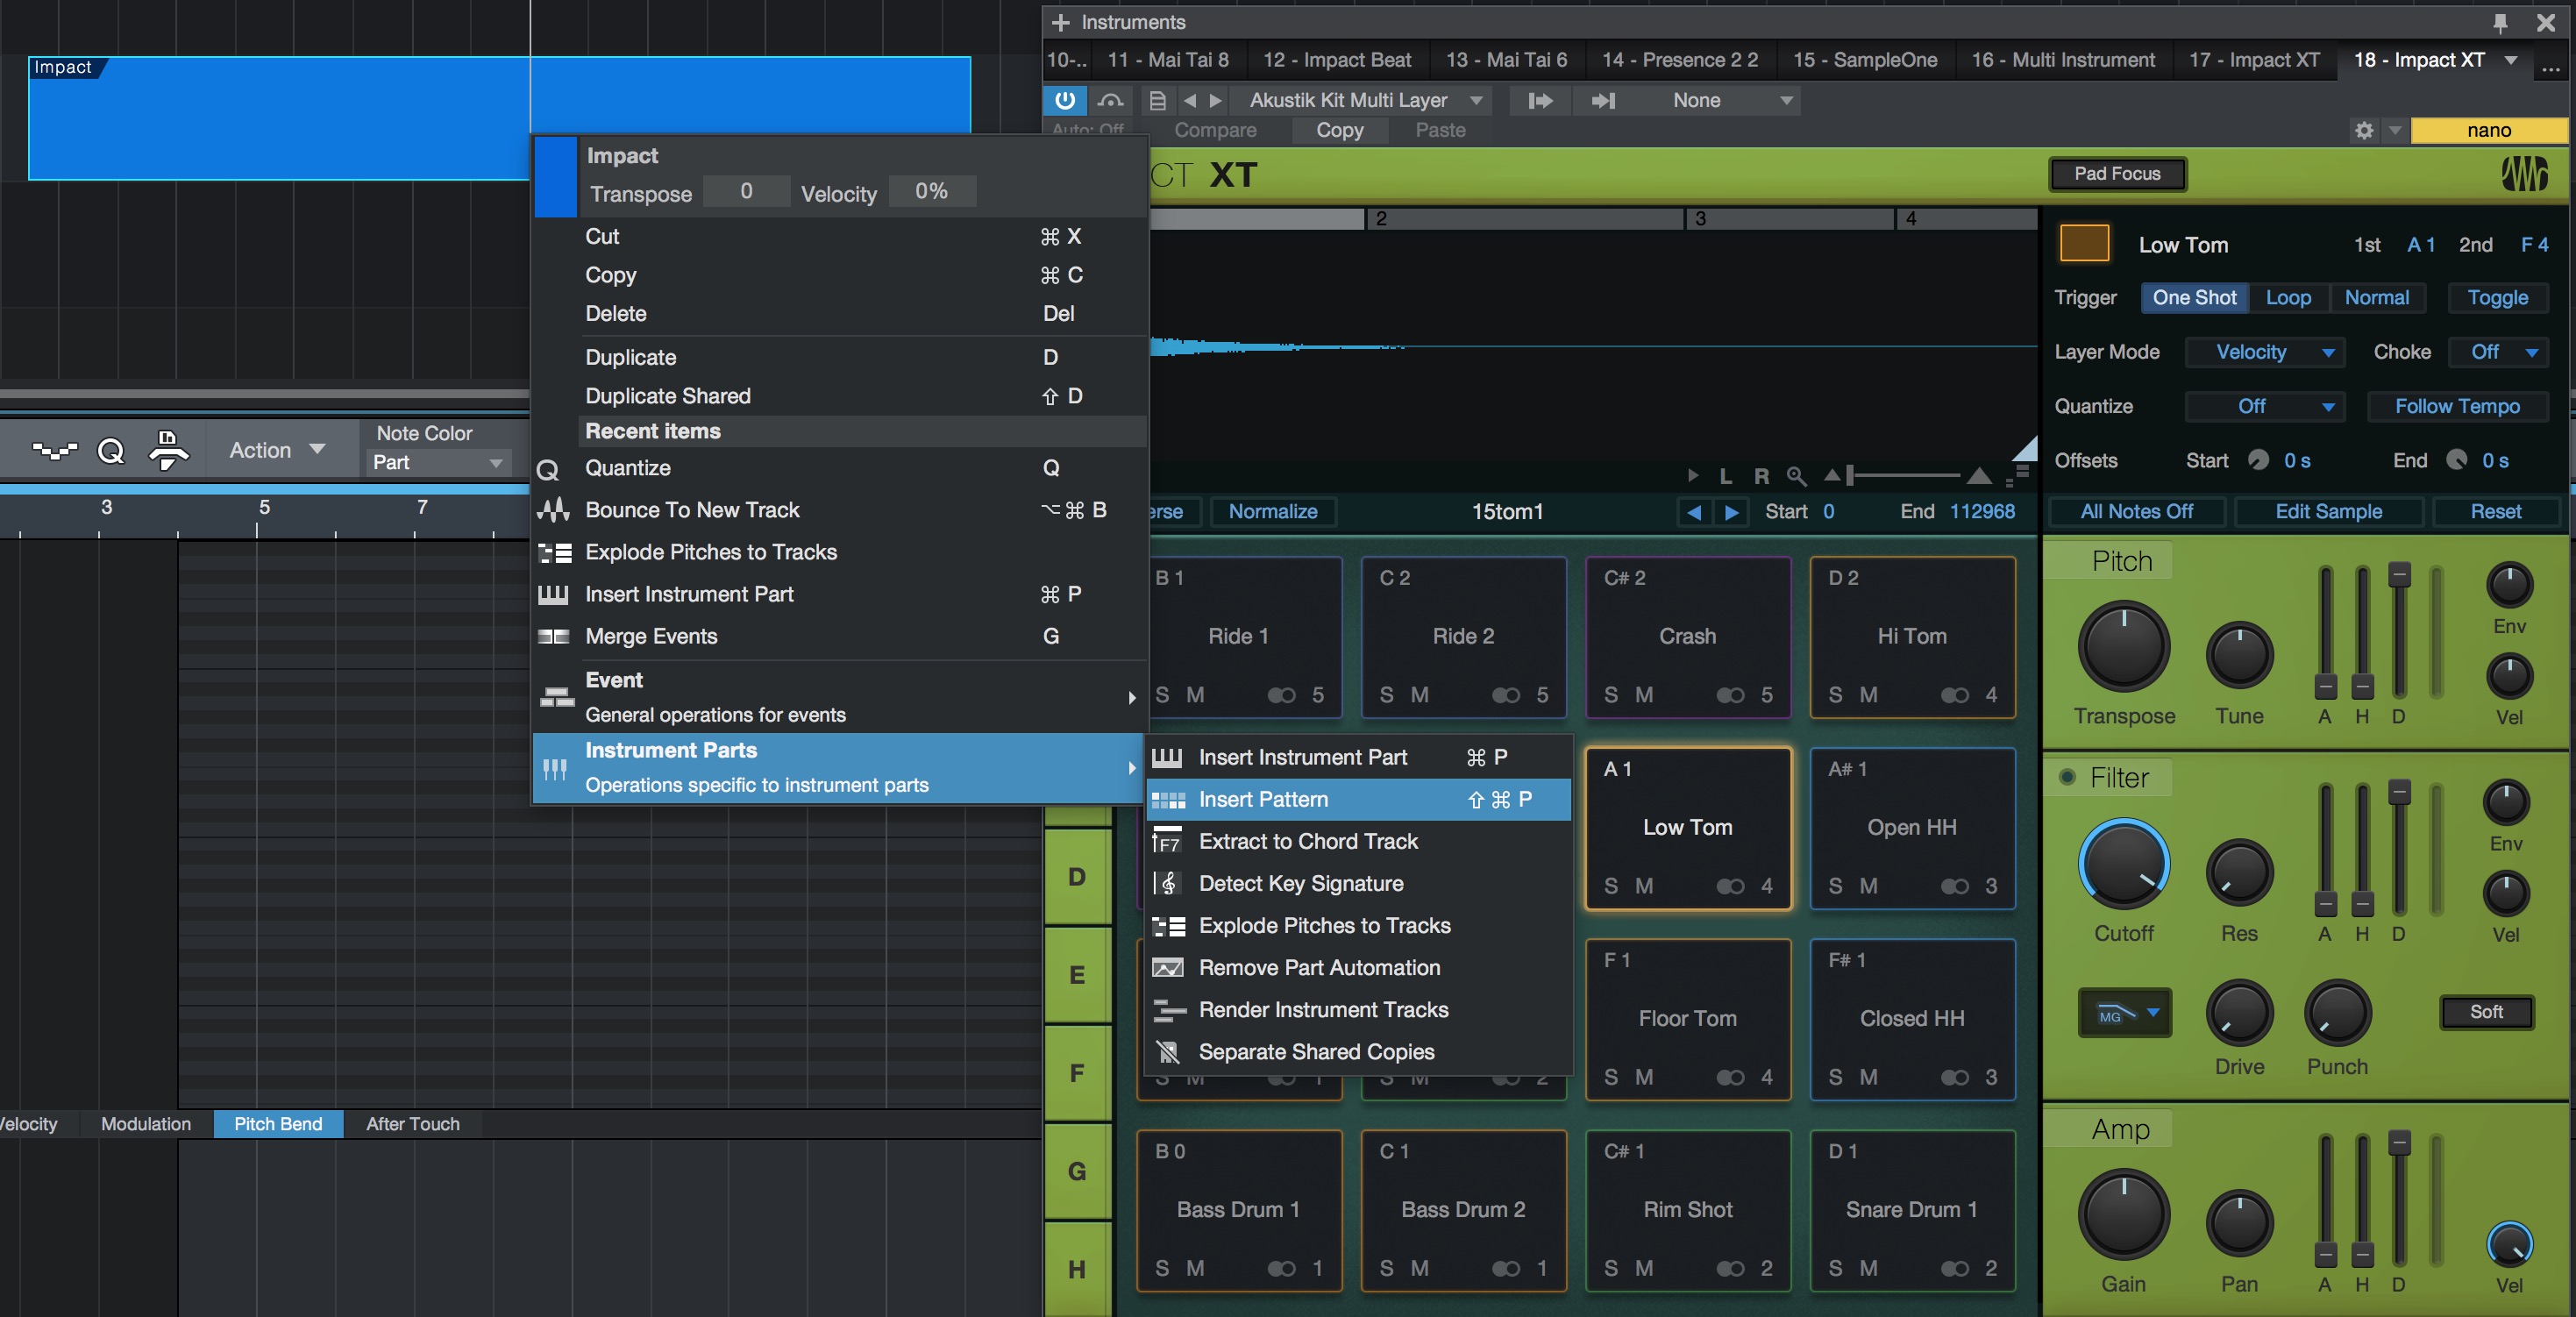Viewport: 2576px width, 1317px height.
Task: Click the Explode Pitches to Tracks icon
Action: coord(1171,926)
